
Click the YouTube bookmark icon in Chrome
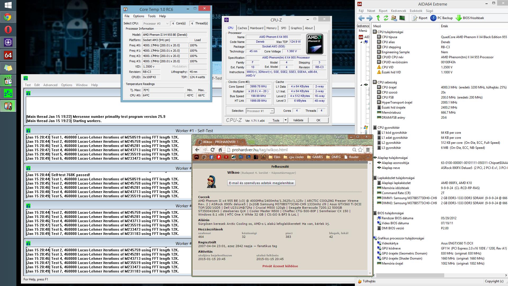[226, 157]
